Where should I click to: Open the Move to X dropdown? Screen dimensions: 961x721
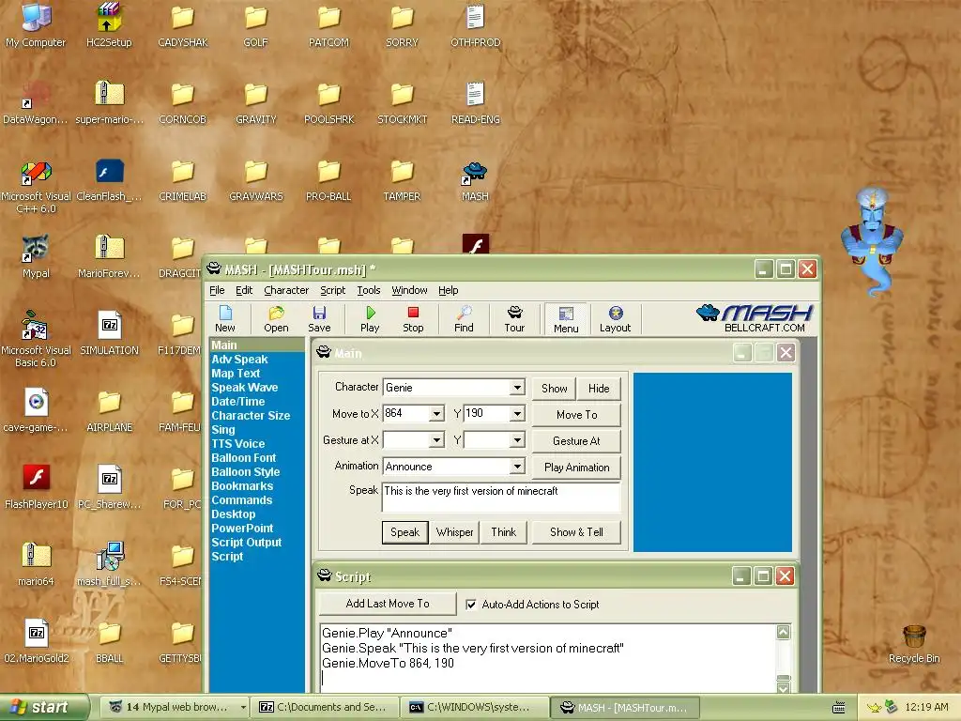(x=436, y=414)
